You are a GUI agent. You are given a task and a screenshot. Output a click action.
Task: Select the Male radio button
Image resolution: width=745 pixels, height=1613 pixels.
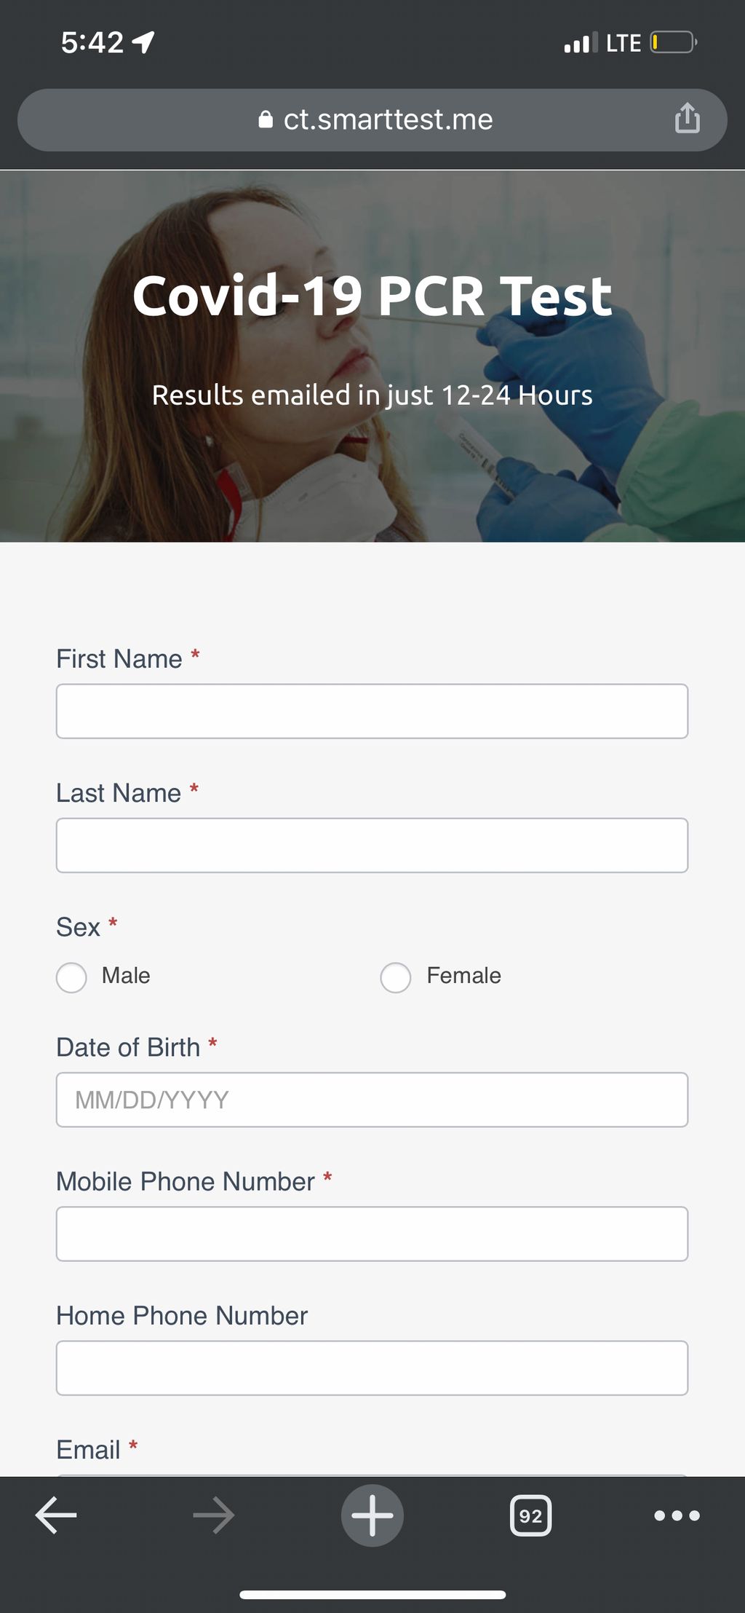tap(71, 977)
